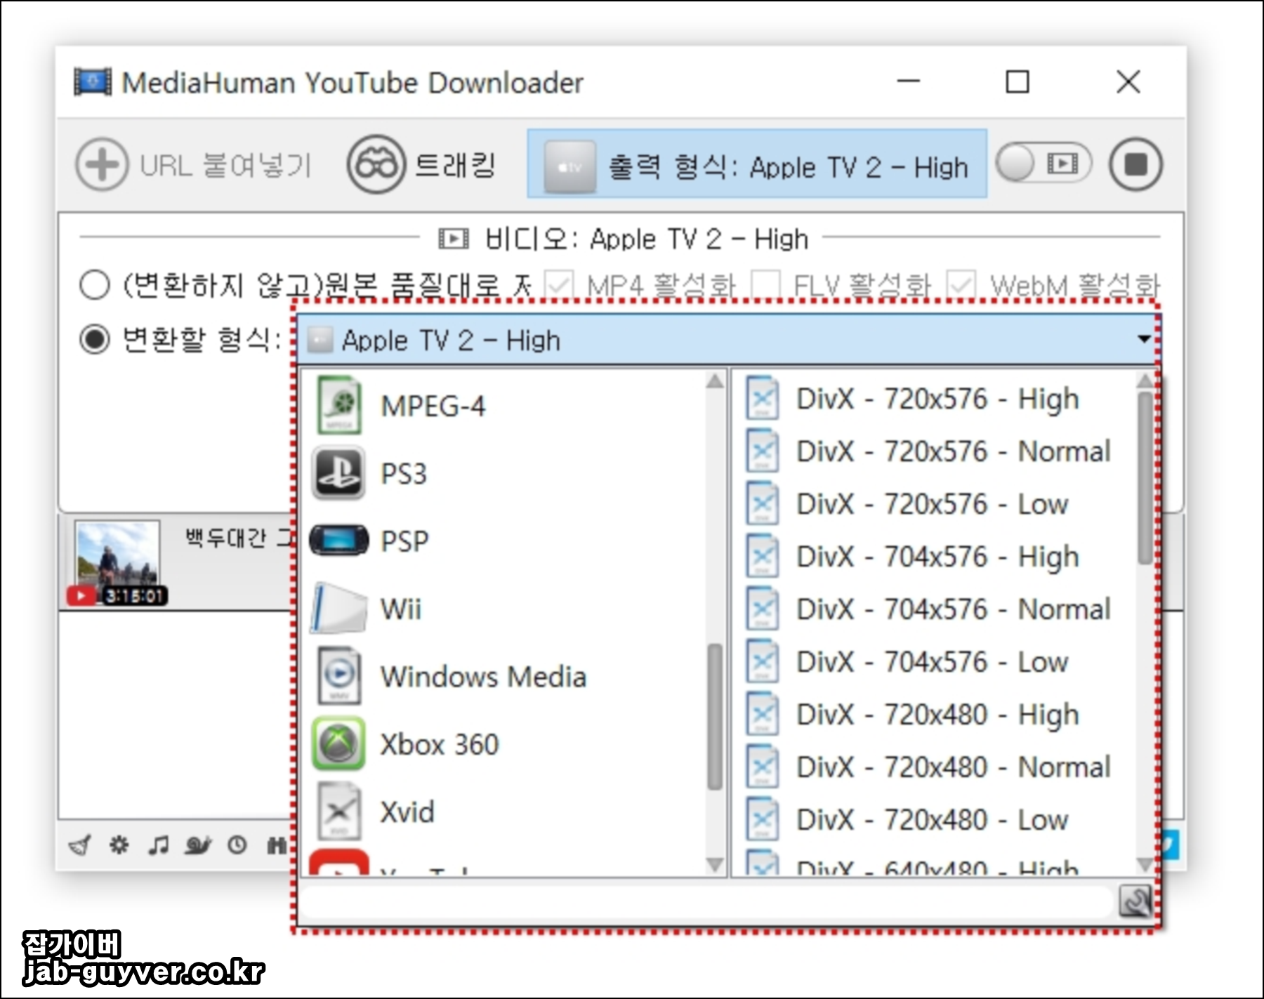The width and height of the screenshot is (1264, 999).
Task: Click scroll-up arrow of DivX preset list
Action: click(1145, 381)
